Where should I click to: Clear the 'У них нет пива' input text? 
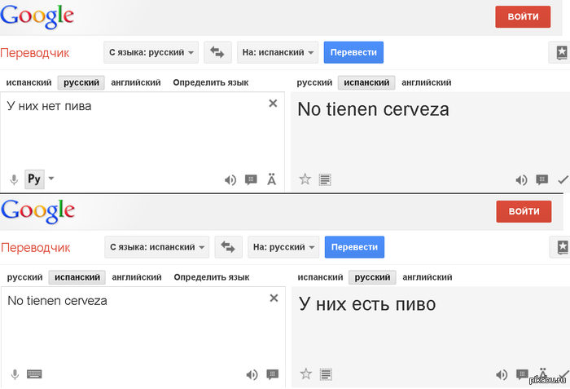point(273,104)
